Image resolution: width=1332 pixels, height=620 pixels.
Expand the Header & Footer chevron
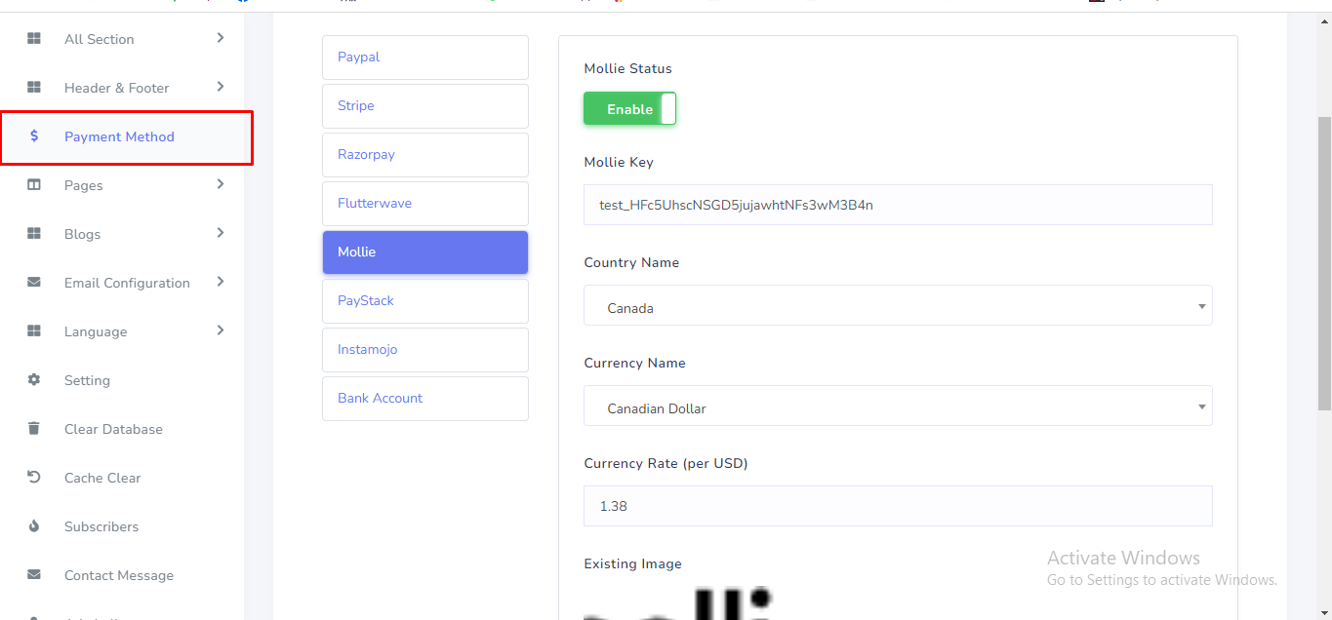click(221, 87)
